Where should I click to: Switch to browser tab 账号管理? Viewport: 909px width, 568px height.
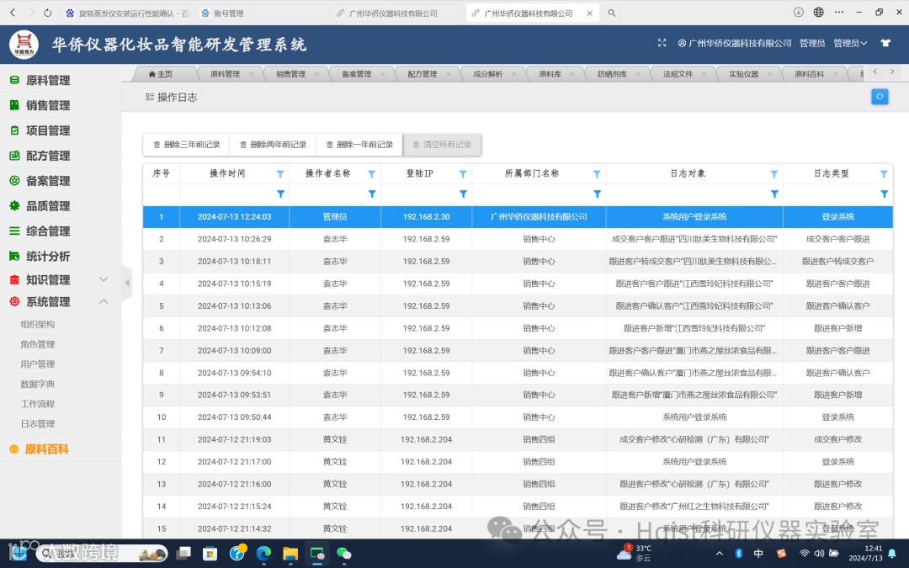click(262, 13)
